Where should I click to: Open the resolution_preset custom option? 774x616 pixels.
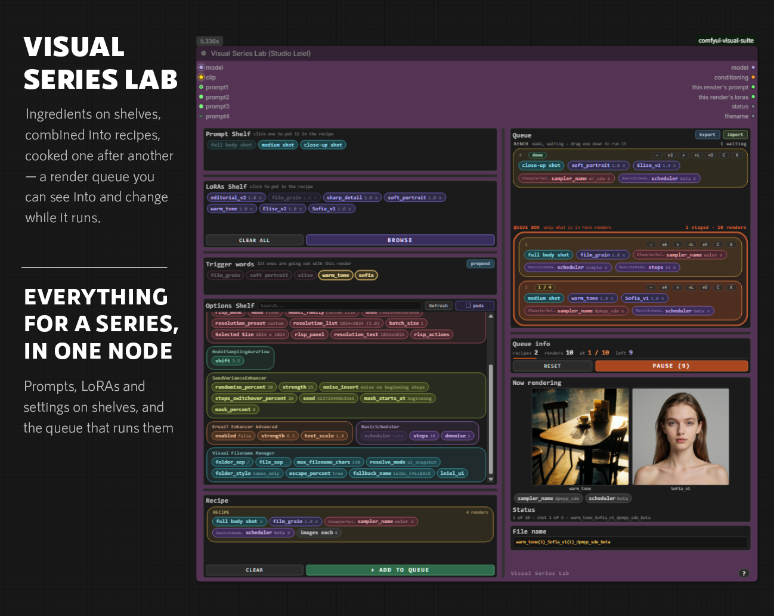pos(249,323)
